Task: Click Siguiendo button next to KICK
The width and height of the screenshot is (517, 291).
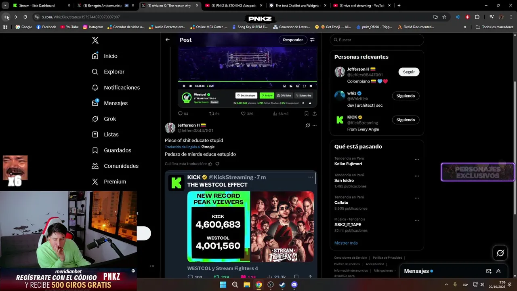Action: [x=406, y=120]
